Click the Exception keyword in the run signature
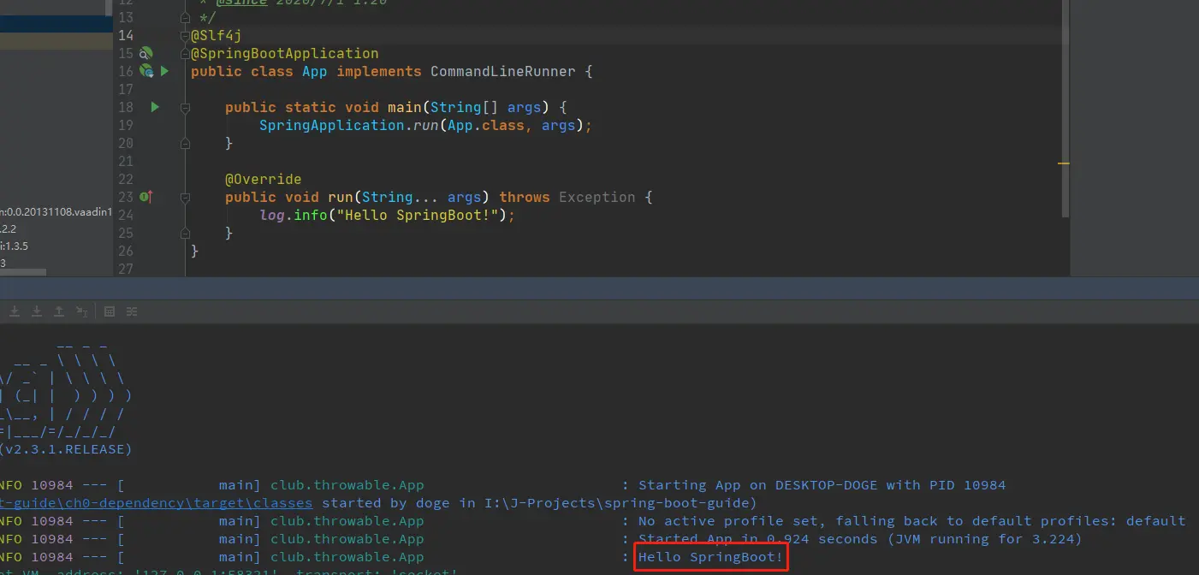Viewport: 1199px width, 575px height. point(597,197)
